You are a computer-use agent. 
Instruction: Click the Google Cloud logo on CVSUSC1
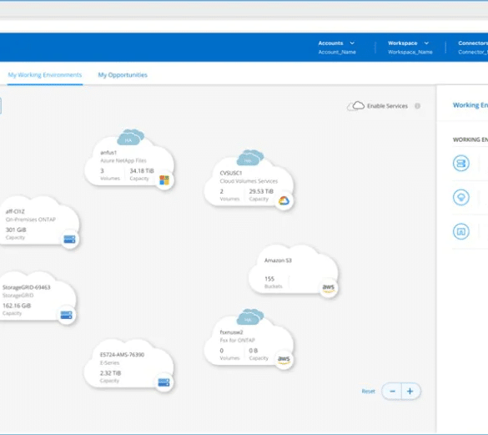point(284,200)
